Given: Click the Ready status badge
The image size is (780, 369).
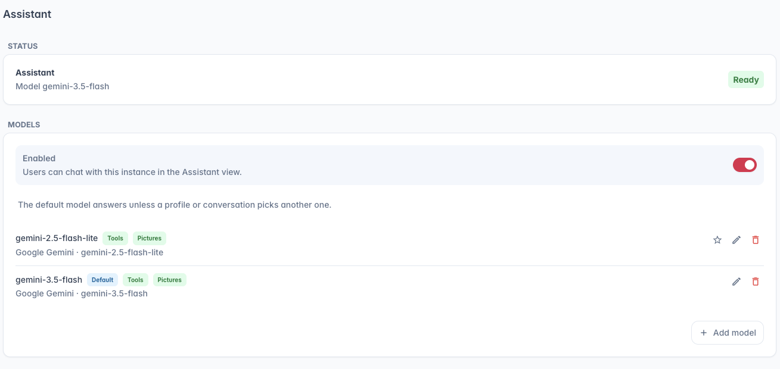Looking at the screenshot, I should 746,80.
